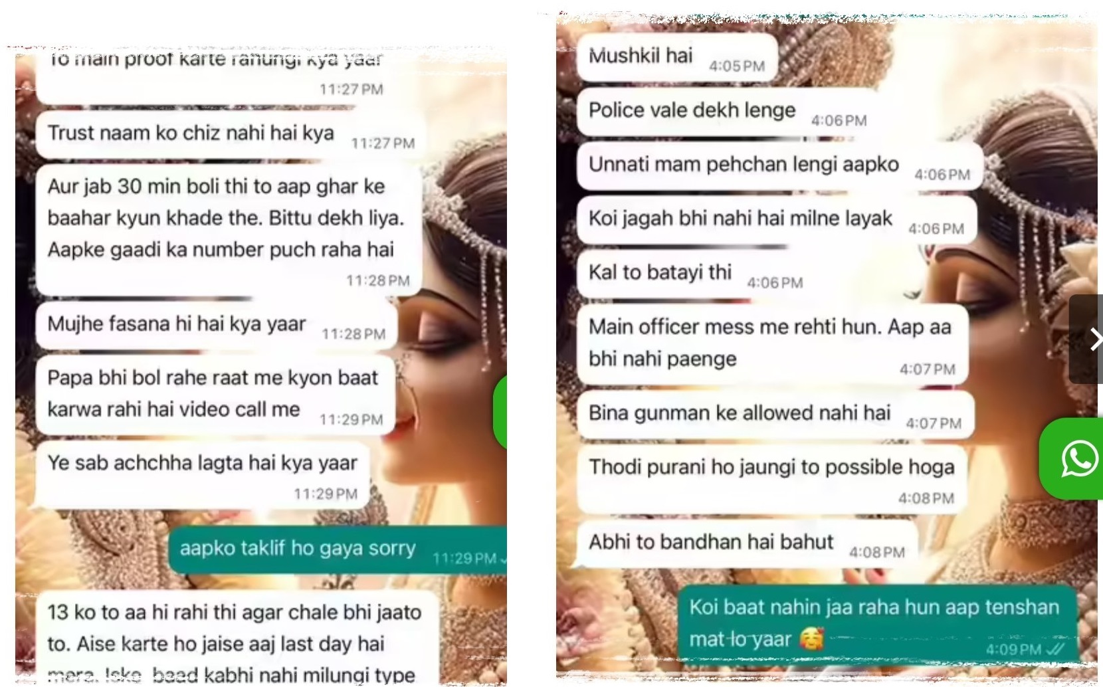
Task: Select 'Bina gunman ke allowed nahi hai' message
Action: click(775, 415)
